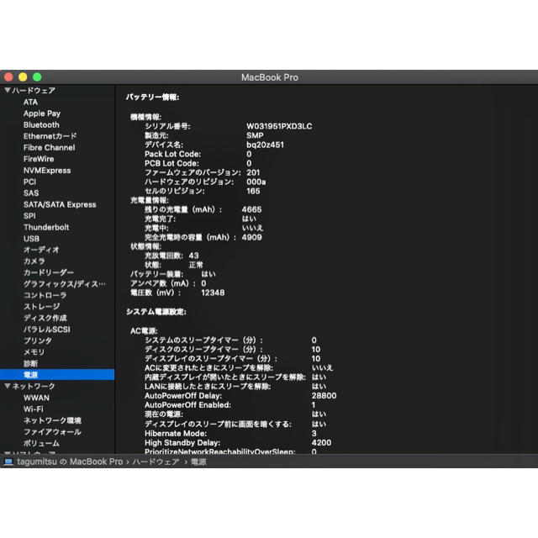Image resolution: width=538 pixels, height=538 pixels.
Task: Click ハードウェア in the path bar
Action: point(156,462)
